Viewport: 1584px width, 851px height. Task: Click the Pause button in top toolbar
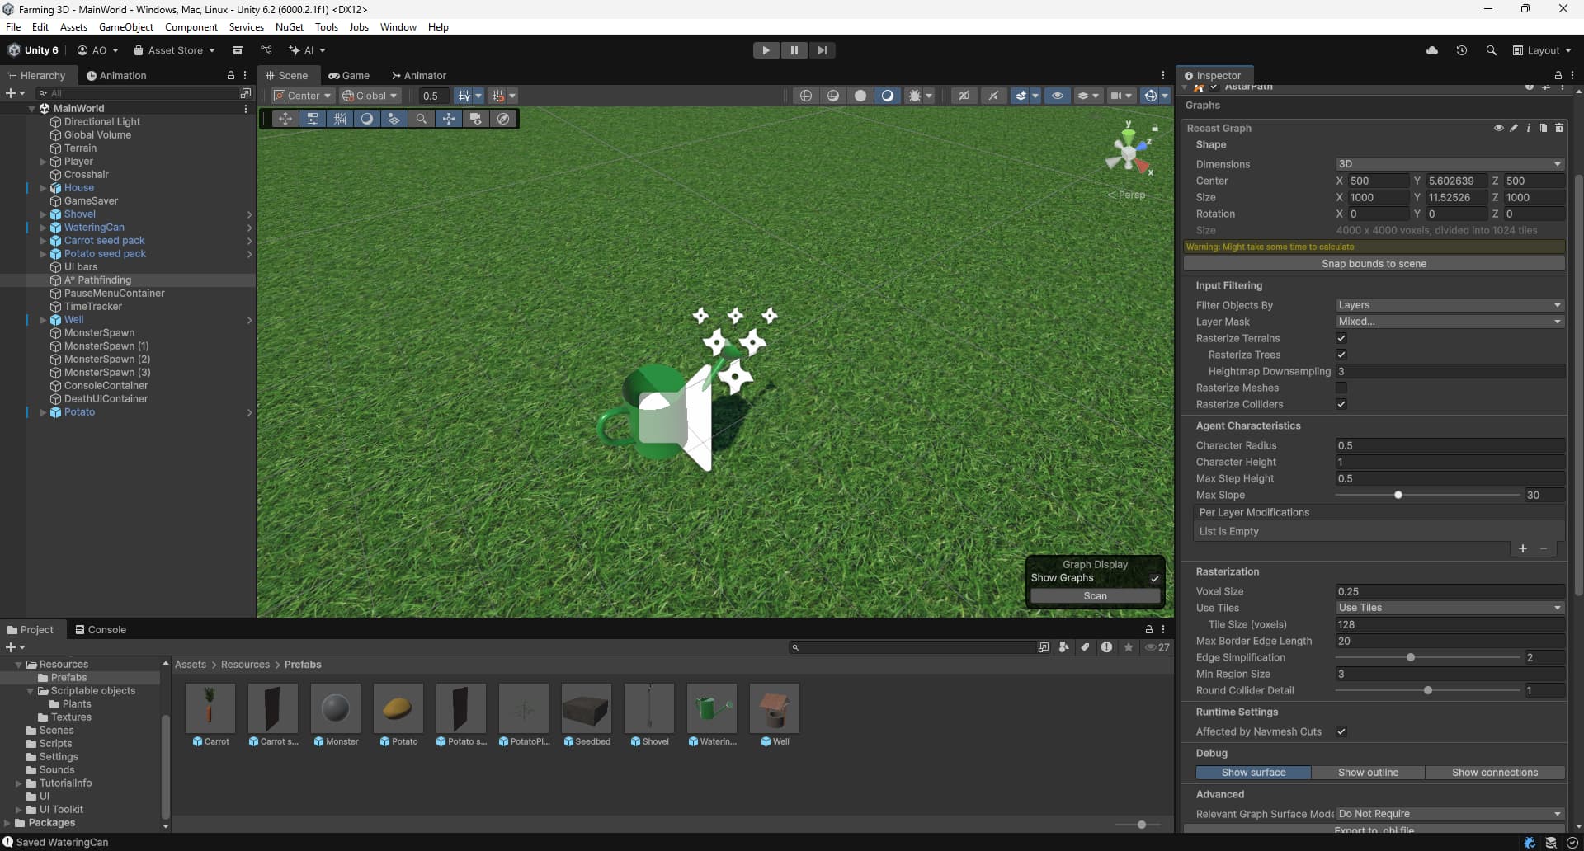point(794,50)
